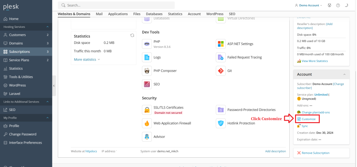Click the Remove Subscription link
357x167 pixels.
(316, 153)
